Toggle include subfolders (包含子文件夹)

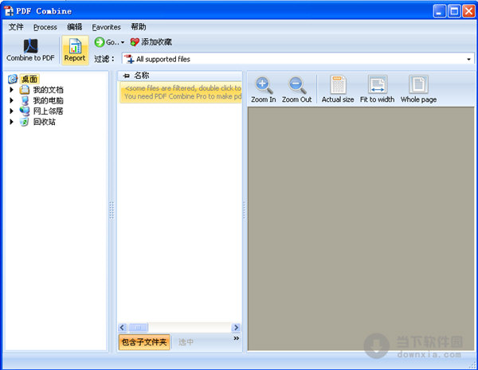pos(144,342)
